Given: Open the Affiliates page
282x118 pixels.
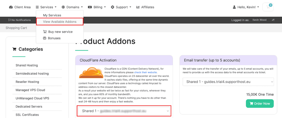Looking at the screenshot, I should point(145,7).
